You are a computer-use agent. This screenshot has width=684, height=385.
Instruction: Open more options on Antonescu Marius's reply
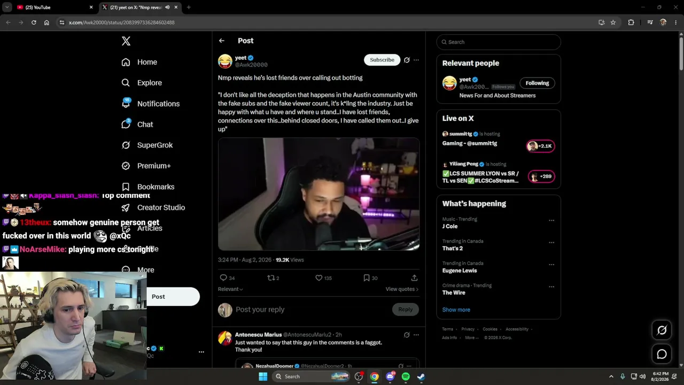(x=416, y=335)
